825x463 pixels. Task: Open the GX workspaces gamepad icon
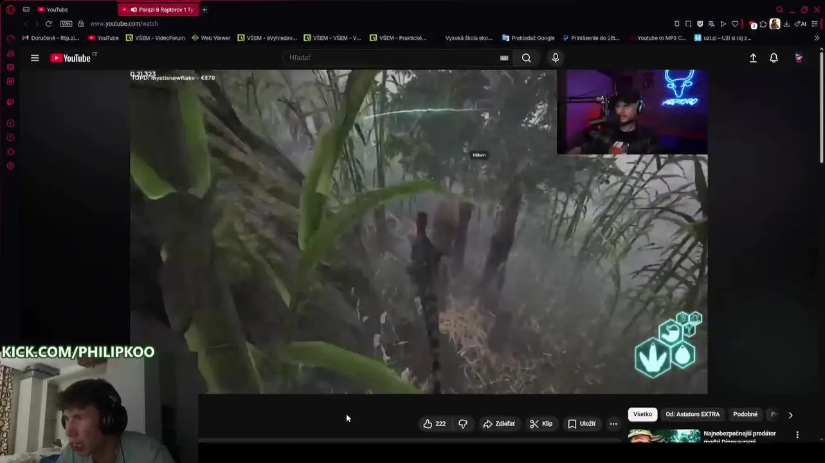(x=26, y=10)
